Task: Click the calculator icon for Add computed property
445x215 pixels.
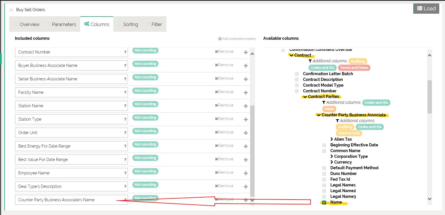Action: point(220,39)
